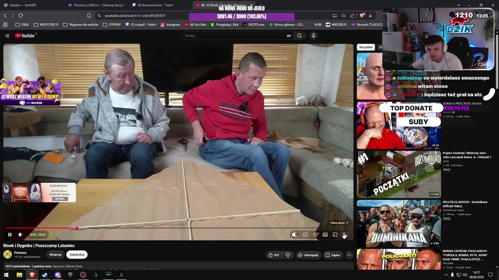Go forward in browser history
This screenshot has height=280, width=499.
[x=13, y=16]
